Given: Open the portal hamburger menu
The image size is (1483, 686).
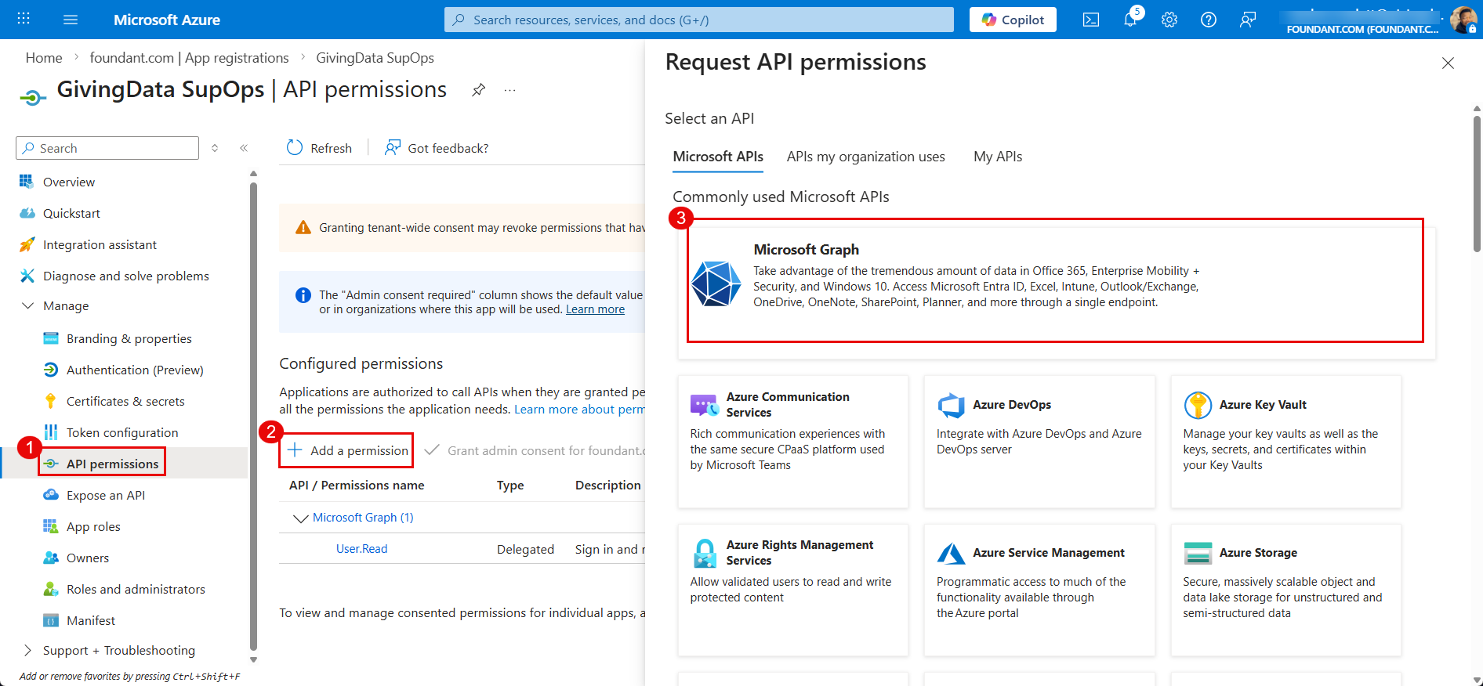Looking at the screenshot, I should coord(71,20).
